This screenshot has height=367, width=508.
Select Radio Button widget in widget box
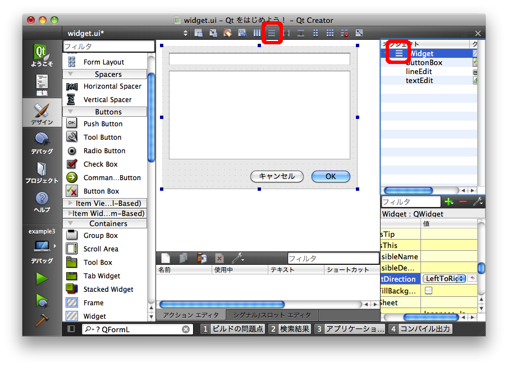click(x=104, y=151)
